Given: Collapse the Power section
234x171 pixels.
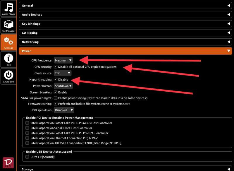Looking at the screenshot, I should 125,51.
